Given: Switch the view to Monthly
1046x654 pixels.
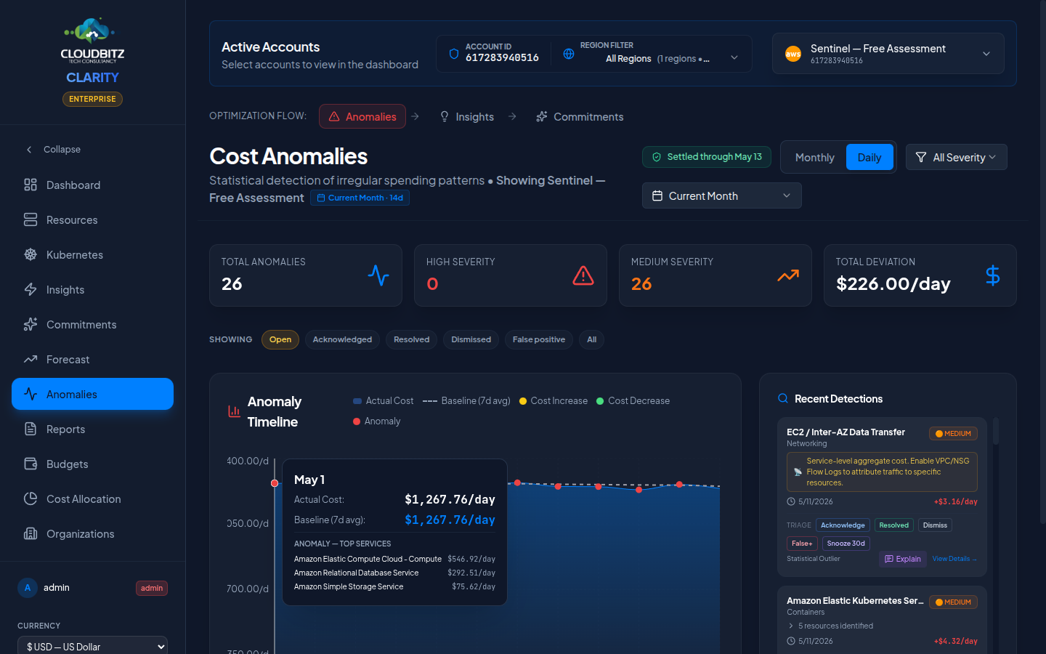Looking at the screenshot, I should 814,158.
